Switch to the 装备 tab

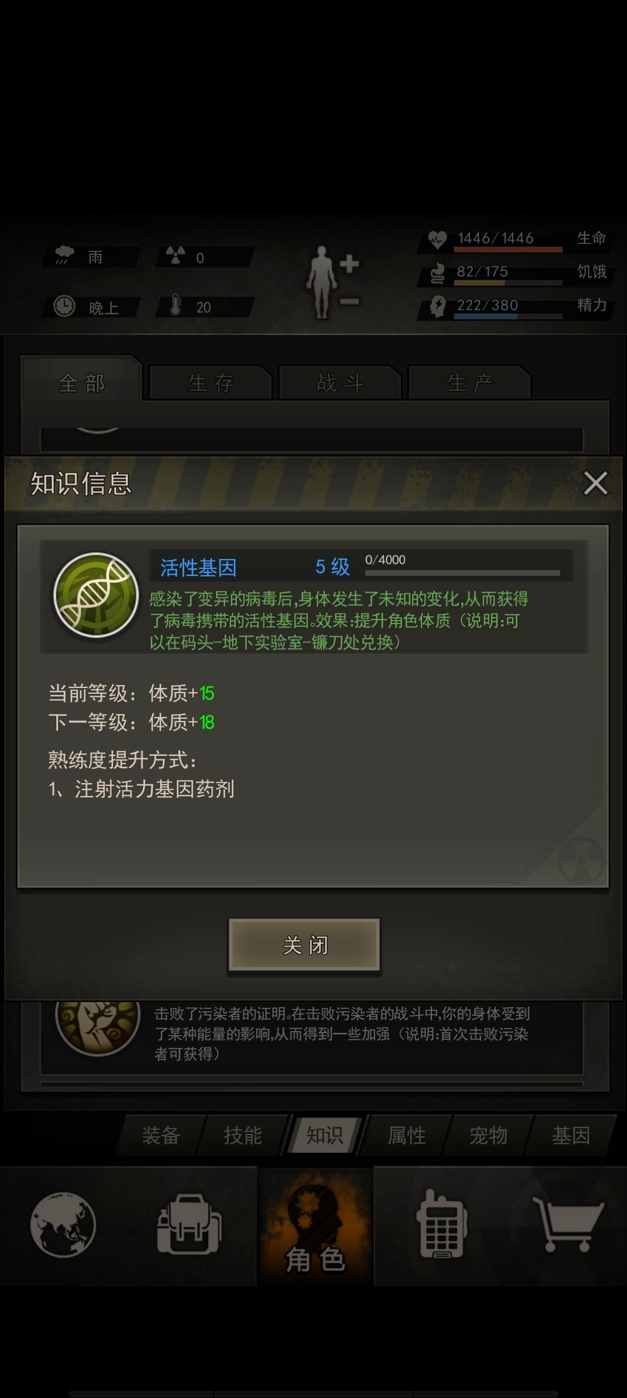click(x=161, y=1135)
